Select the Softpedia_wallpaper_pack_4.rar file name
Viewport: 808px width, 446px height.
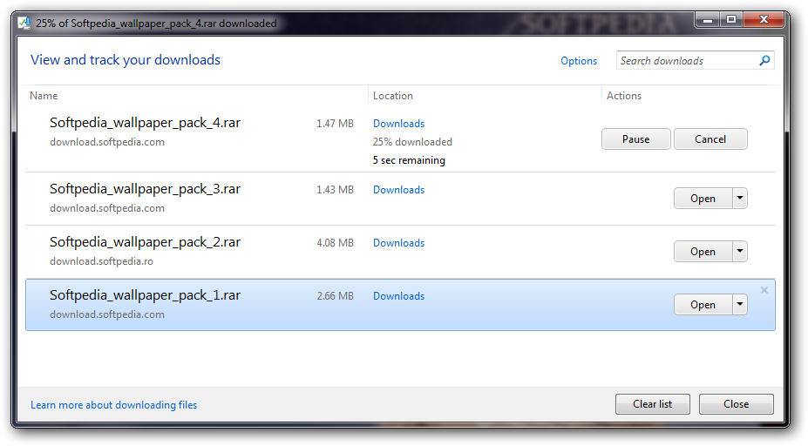(x=145, y=123)
